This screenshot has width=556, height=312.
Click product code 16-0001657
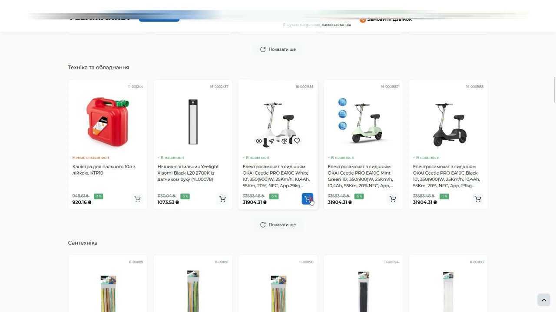click(390, 87)
